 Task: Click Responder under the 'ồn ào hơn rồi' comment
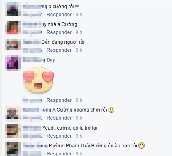(x=59, y=154)
